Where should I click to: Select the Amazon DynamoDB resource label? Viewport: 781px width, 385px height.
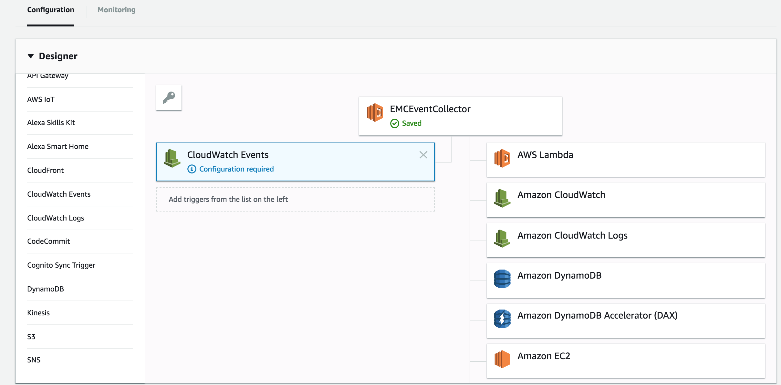(x=559, y=275)
